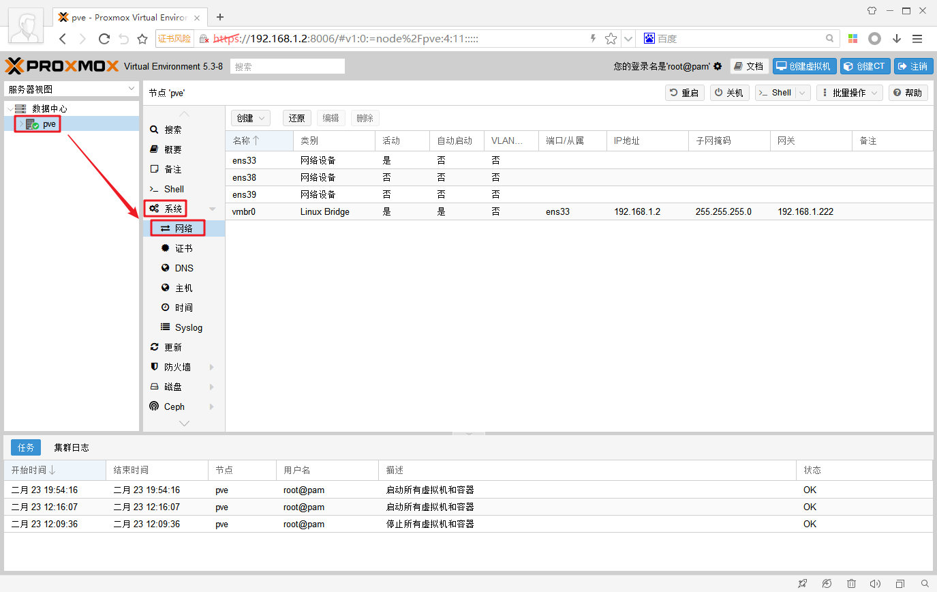Screen dimensions: 937x592
Task: Select 数据中心 in the resource tree
Action: coord(50,108)
